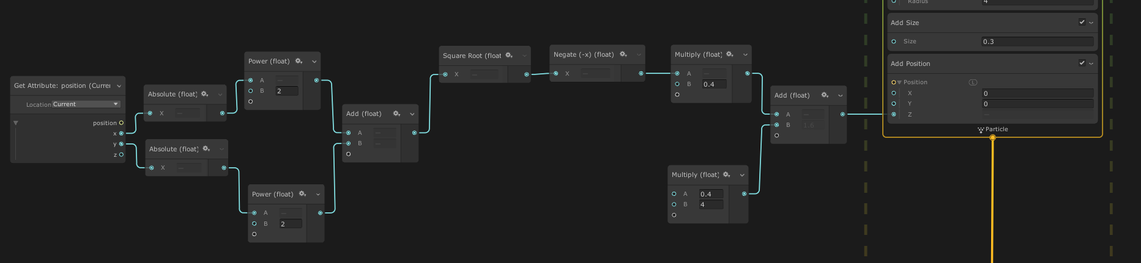
Task: Edit the Position Y field value 0
Action: click(1037, 104)
